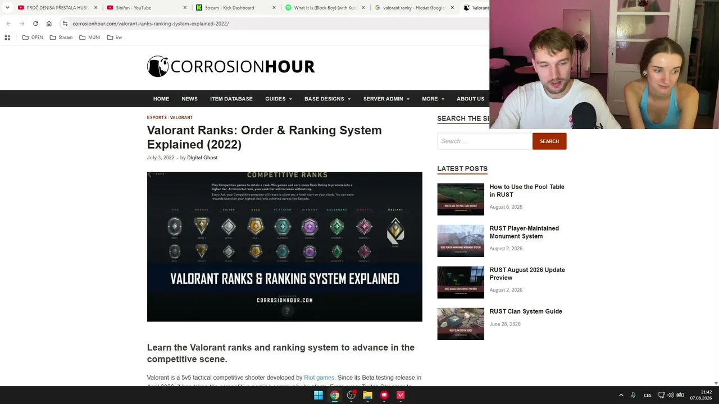719x404 pixels.
Task: Open RUST August 2026 Update Preview thumbnail
Action: coord(461,282)
